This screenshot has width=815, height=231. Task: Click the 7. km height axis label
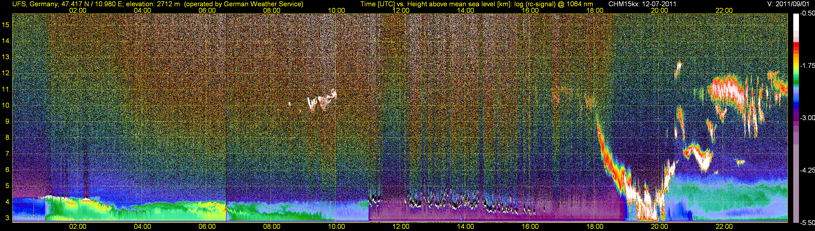pos(8,154)
